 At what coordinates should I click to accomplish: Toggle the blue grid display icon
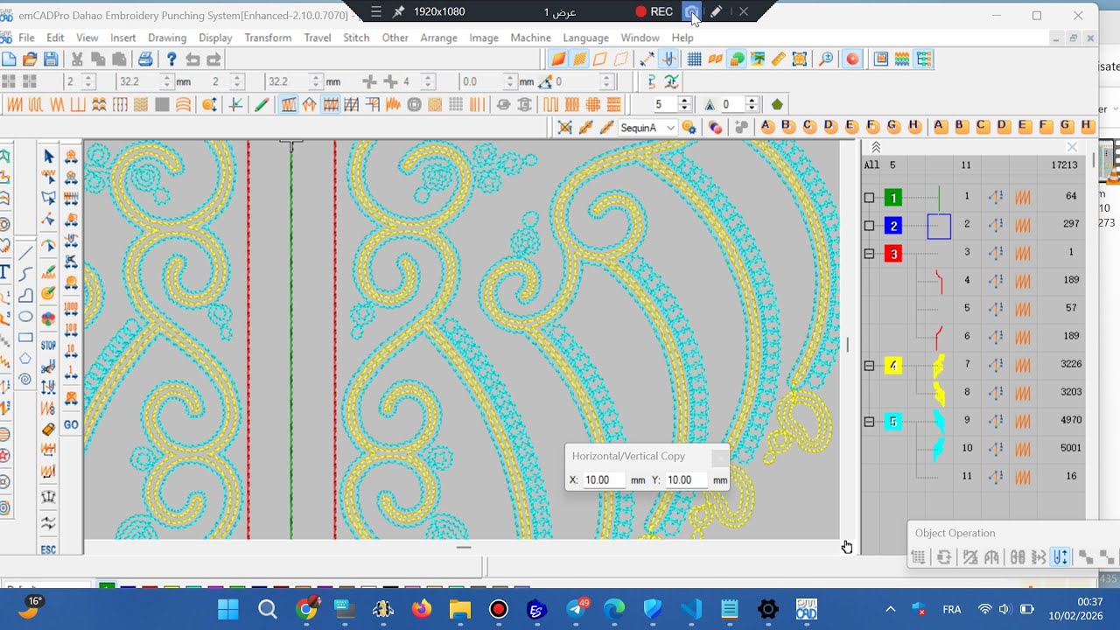pos(694,59)
